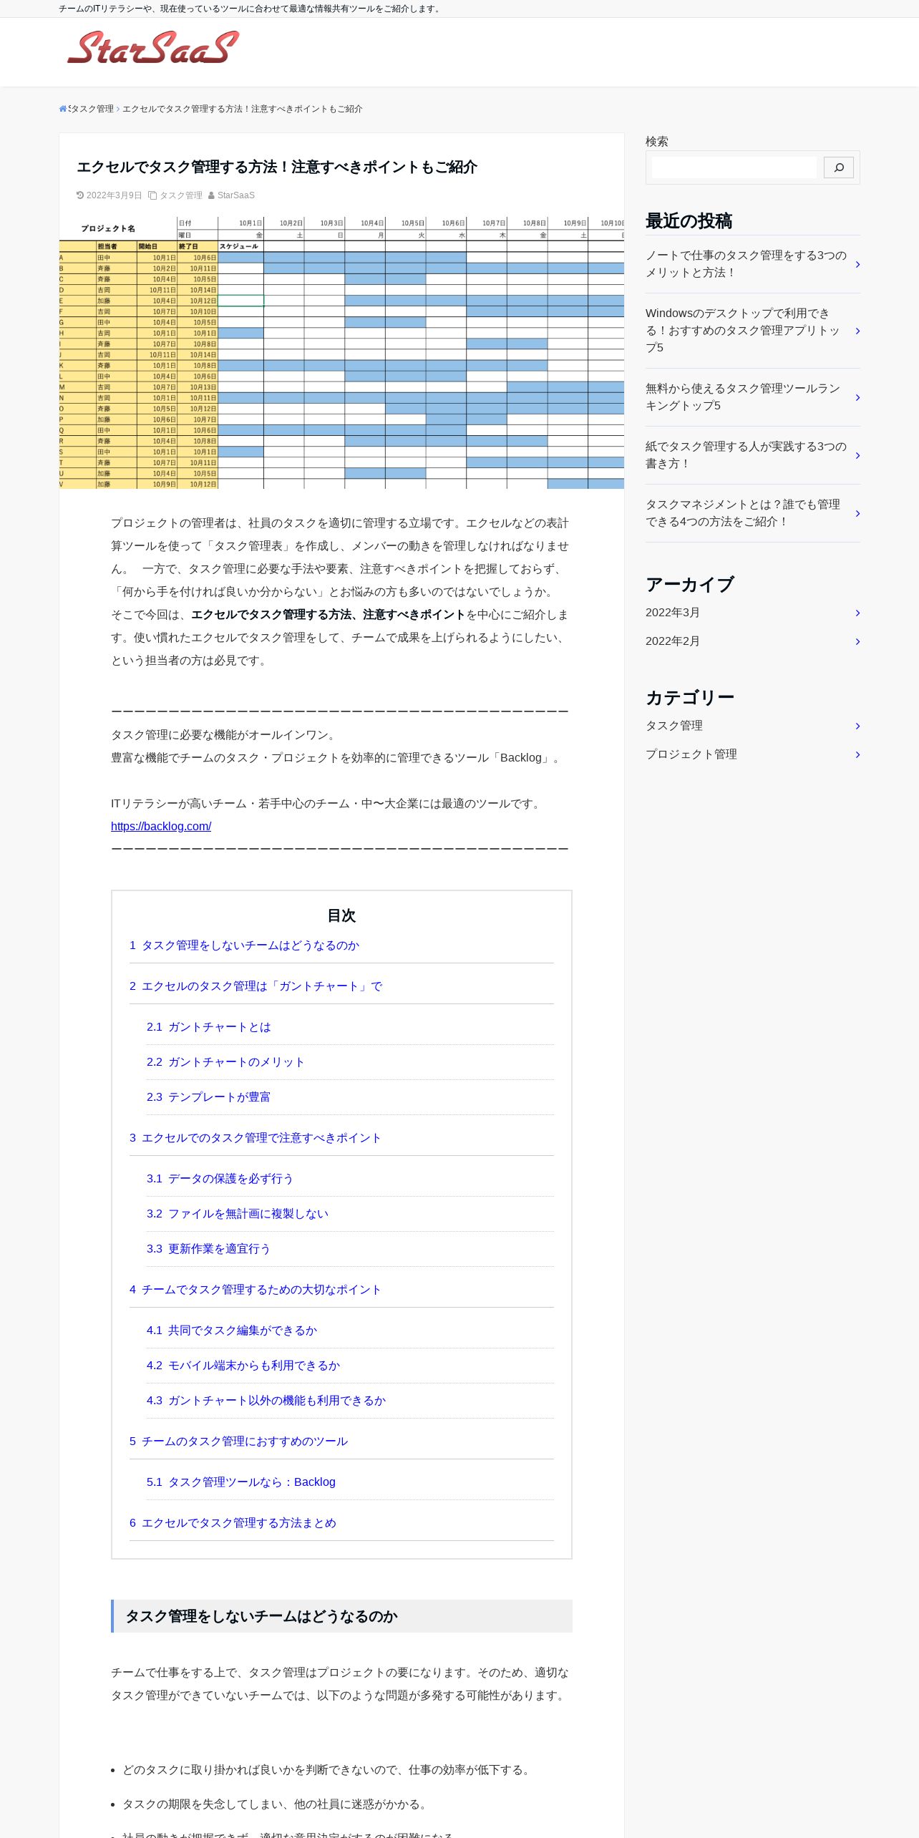Click chevron beside 紙でタスク管理する人 post
The height and width of the screenshot is (1838, 919).
pyautogui.click(x=857, y=455)
